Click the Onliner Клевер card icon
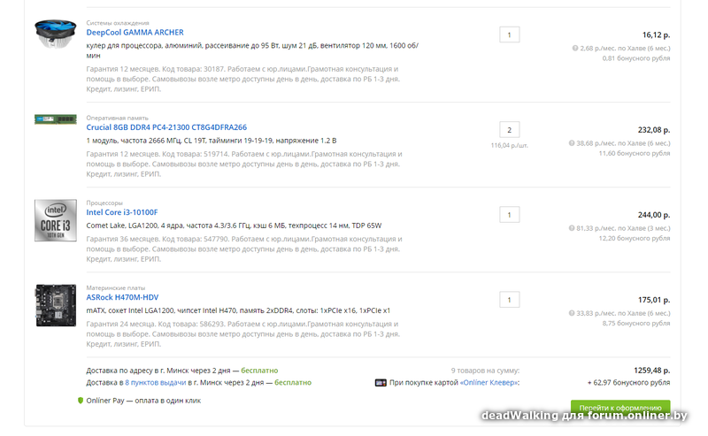Screen dimensions: 708x436 [x=381, y=383]
